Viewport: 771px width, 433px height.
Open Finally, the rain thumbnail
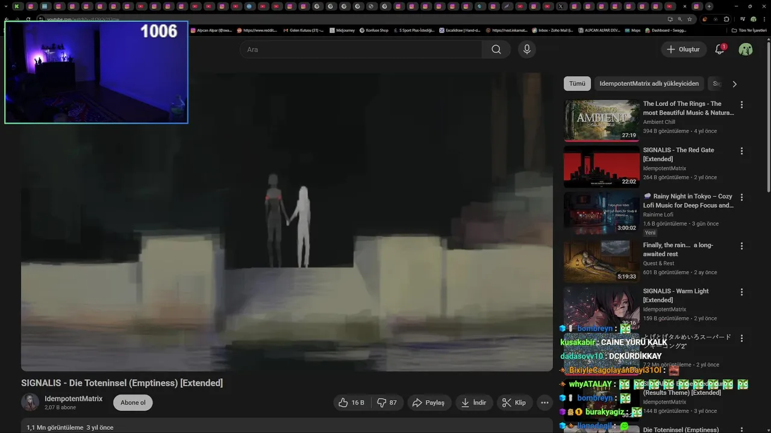(x=602, y=262)
